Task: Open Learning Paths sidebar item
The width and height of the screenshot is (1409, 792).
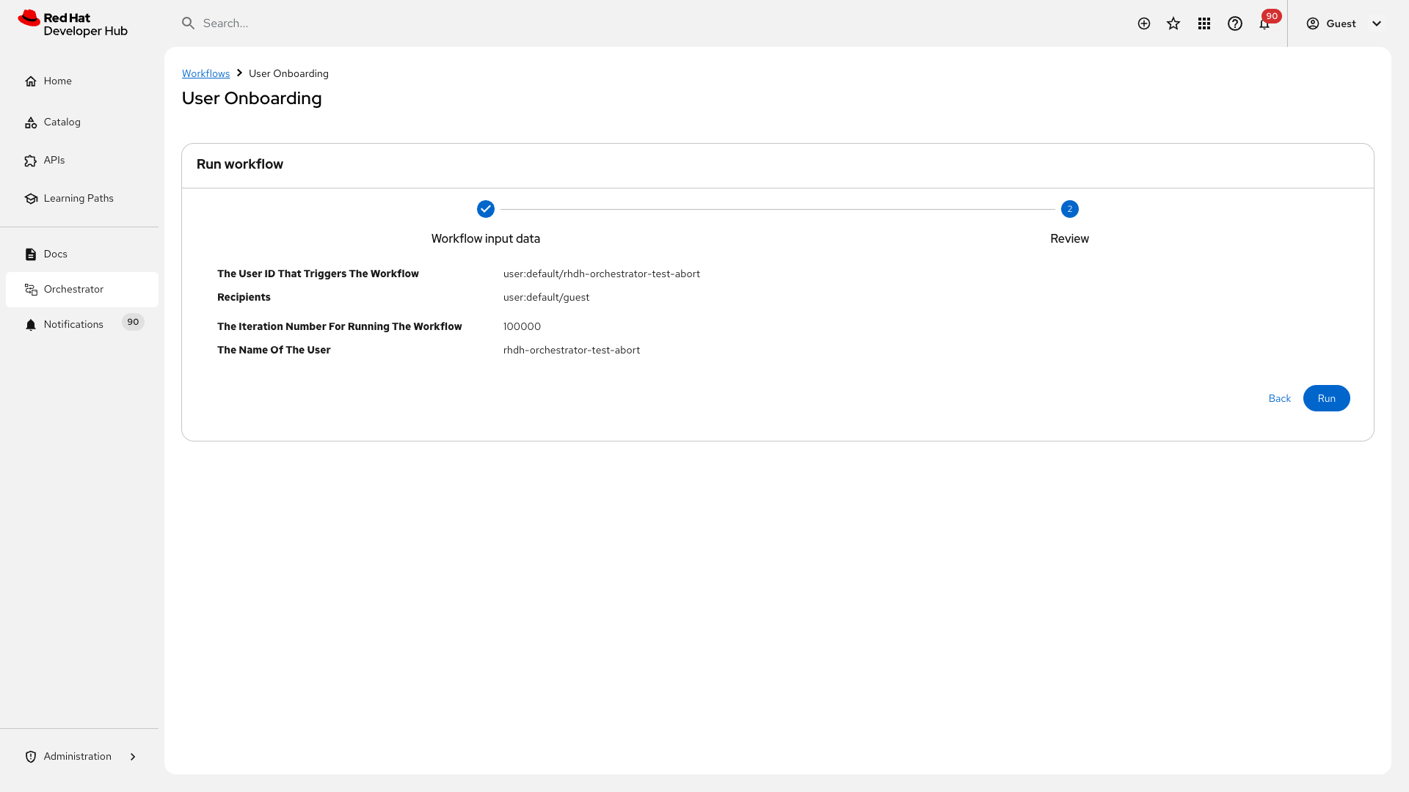Action: pyautogui.click(x=79, y=198)
